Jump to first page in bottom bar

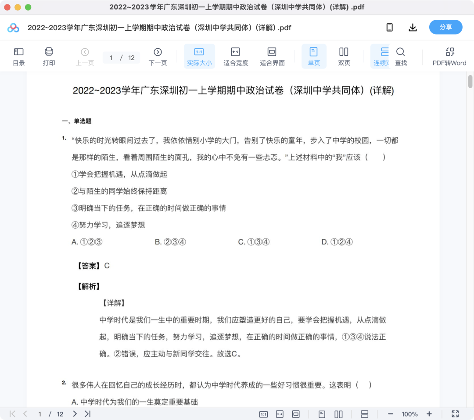click(x=12, y=414)
